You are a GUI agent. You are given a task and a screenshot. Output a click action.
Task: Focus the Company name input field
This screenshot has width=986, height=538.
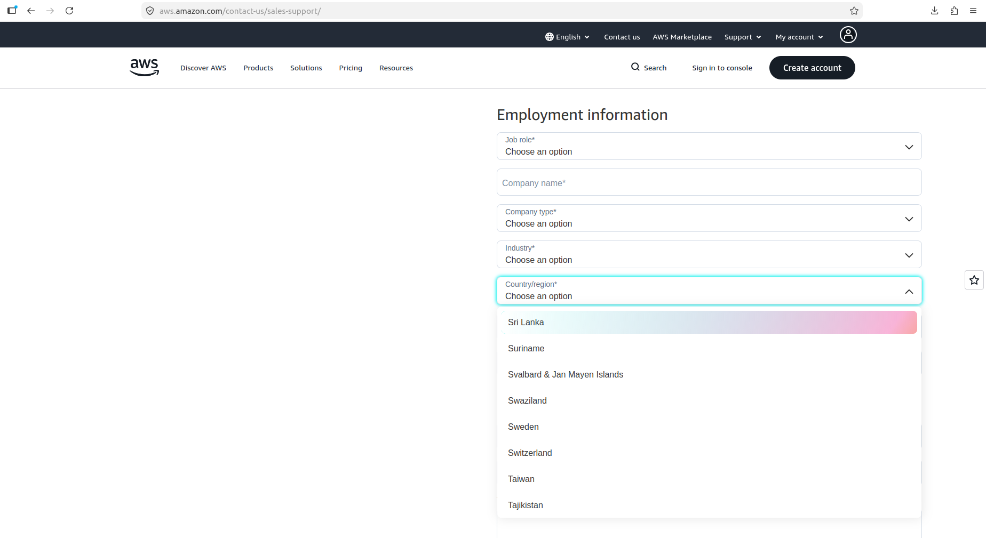click(709, 182)
